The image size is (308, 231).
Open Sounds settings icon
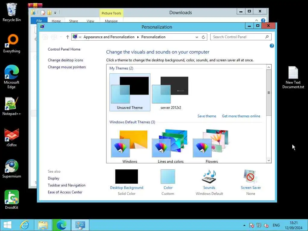tap(209, 176)
